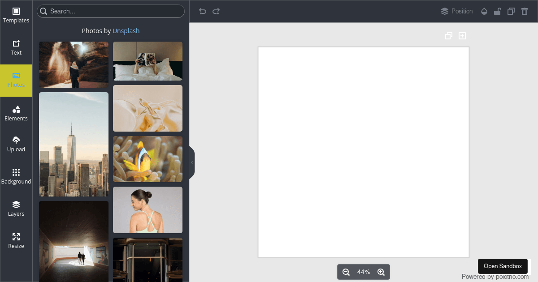Click the redo arrow icon
538x282 pixels.
pyautogui.click(x=216, y=11)
